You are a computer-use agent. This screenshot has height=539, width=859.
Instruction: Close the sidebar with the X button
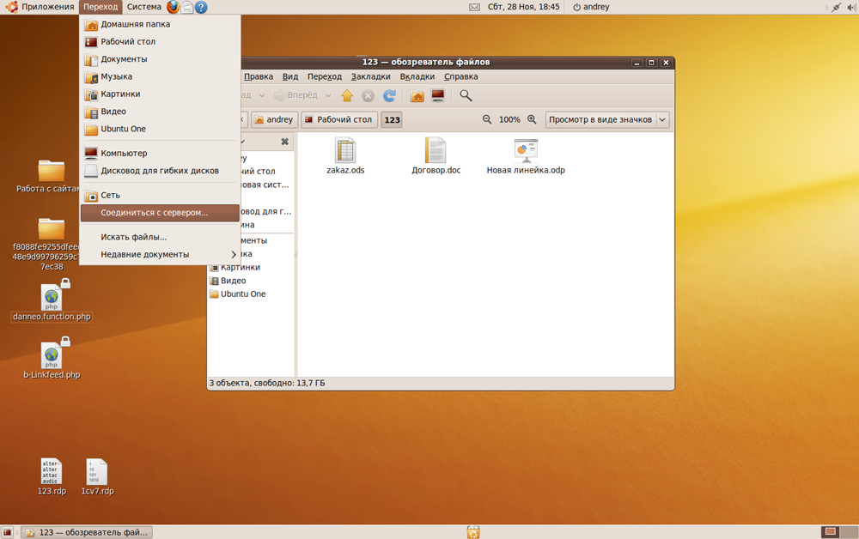(285, 142)
